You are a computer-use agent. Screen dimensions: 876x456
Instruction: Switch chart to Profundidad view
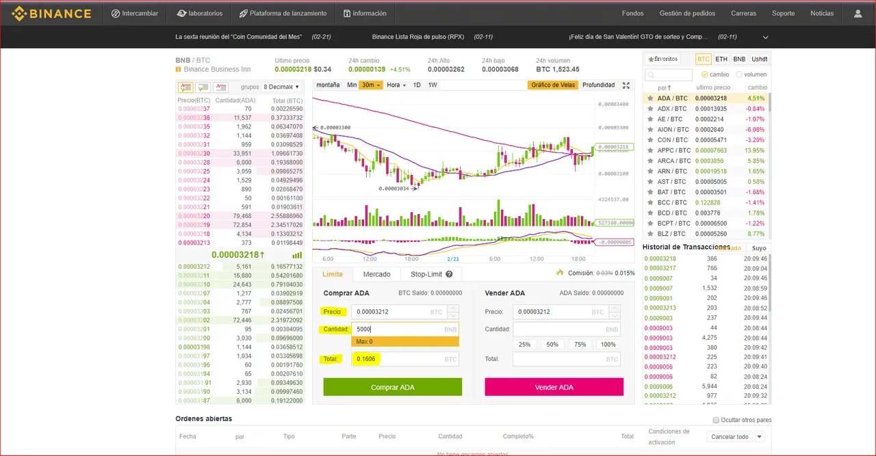[598, 85]
